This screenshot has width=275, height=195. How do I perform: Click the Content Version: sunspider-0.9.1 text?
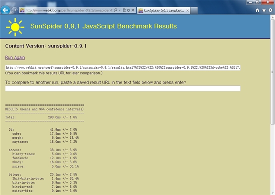(x=46, y=46)
